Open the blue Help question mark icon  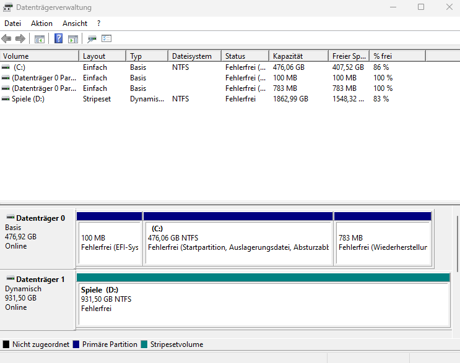[x=58, y=38]
